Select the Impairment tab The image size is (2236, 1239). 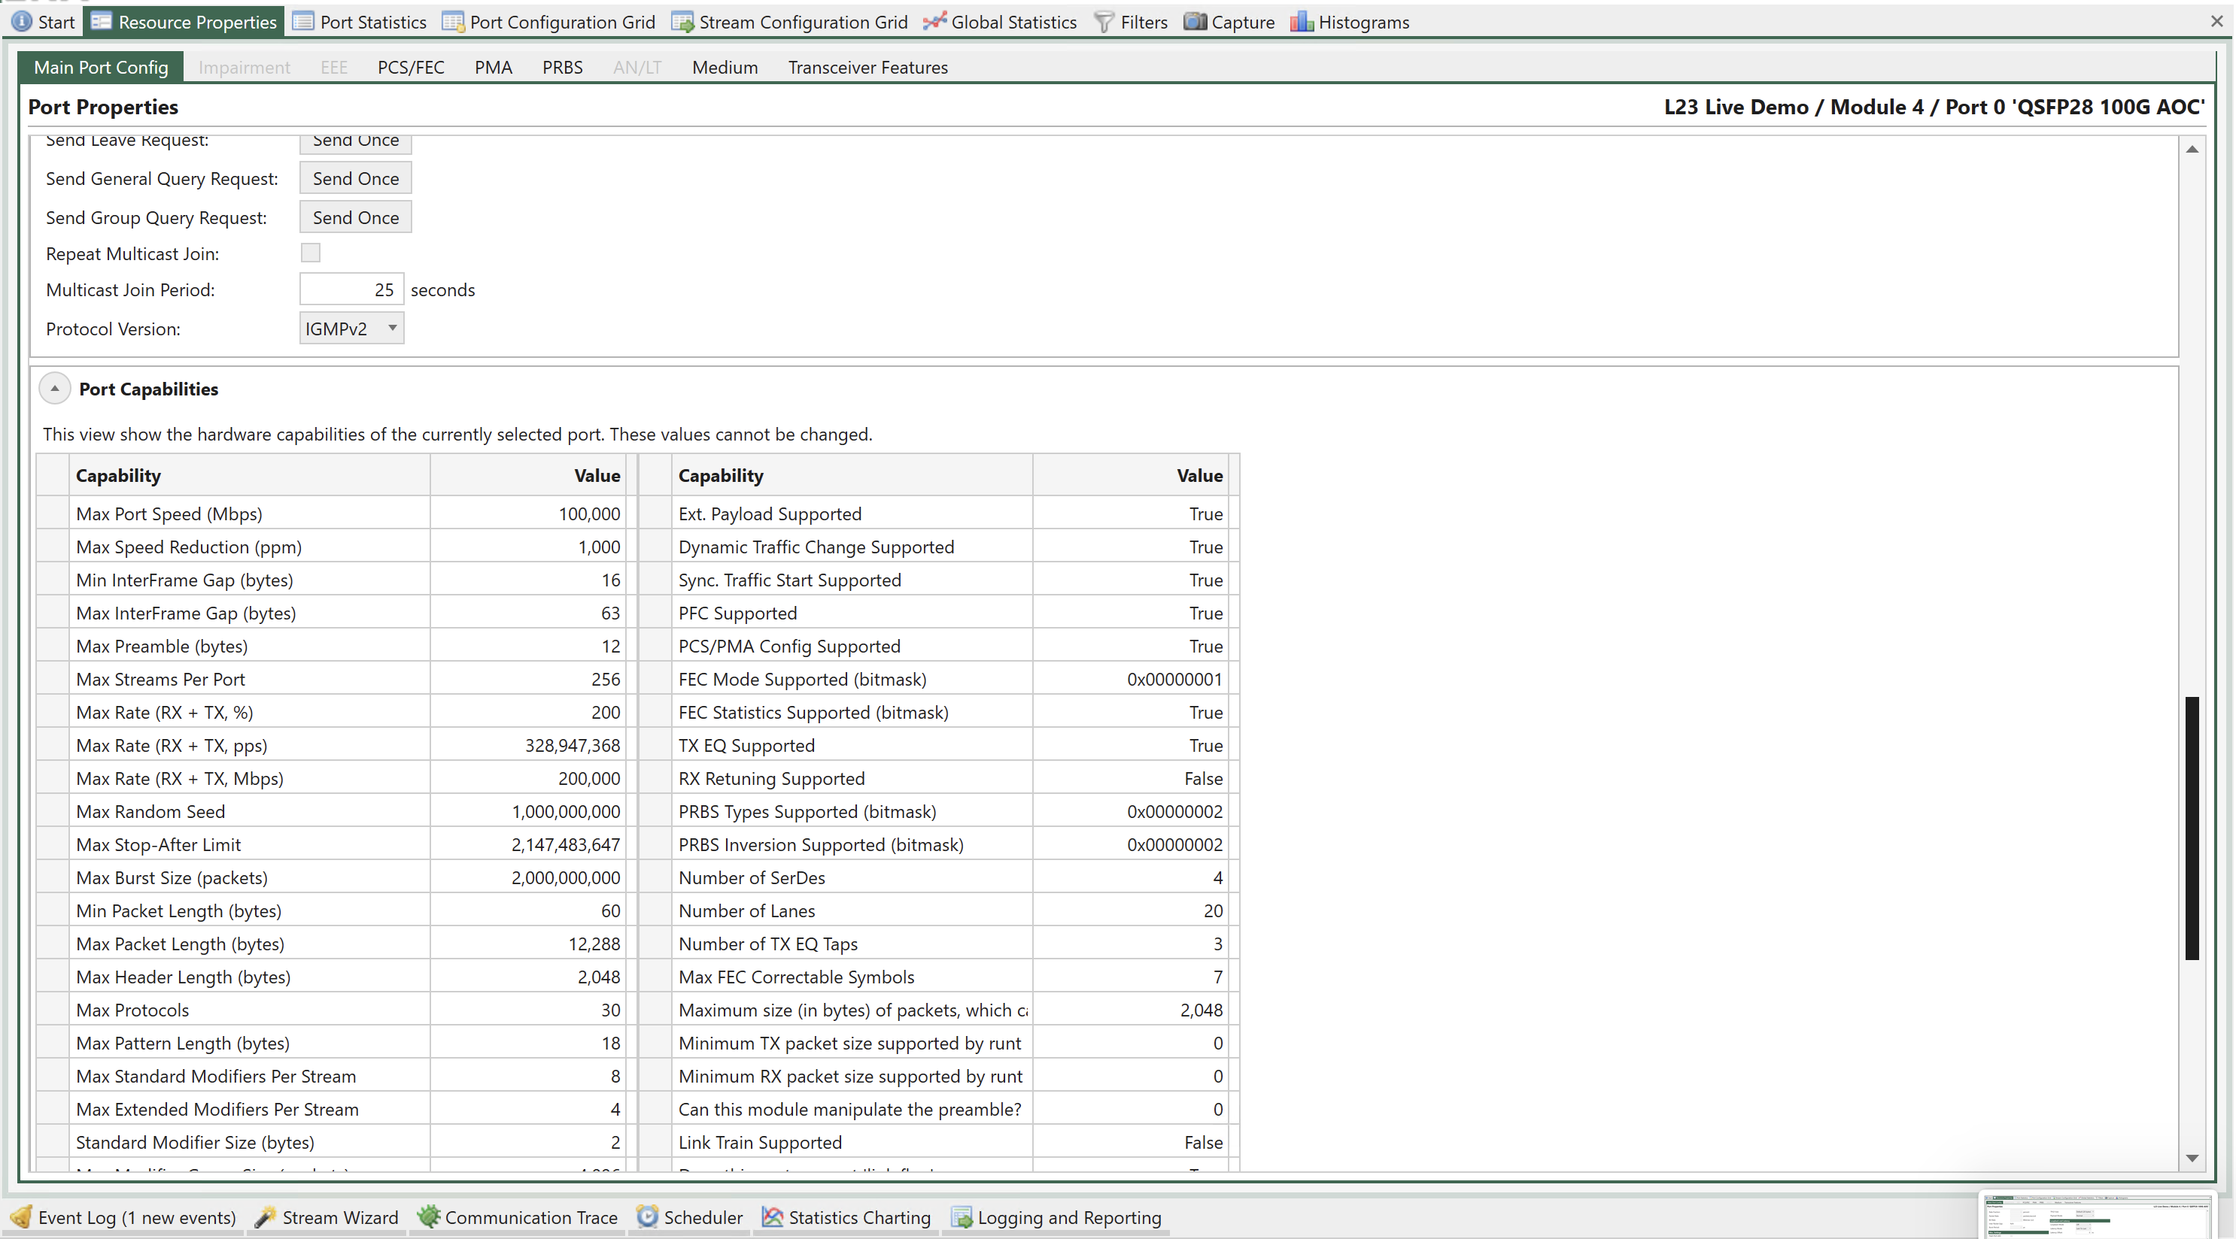(243, 65)
